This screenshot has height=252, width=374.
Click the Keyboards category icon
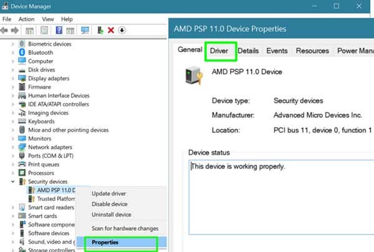[x=22, y=121]
